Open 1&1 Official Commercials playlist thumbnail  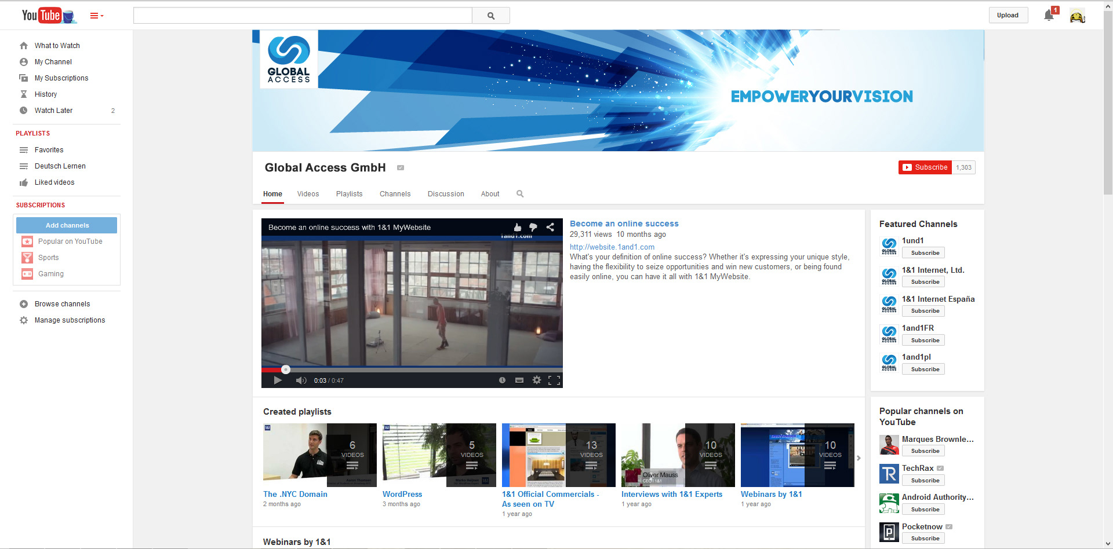559,455
